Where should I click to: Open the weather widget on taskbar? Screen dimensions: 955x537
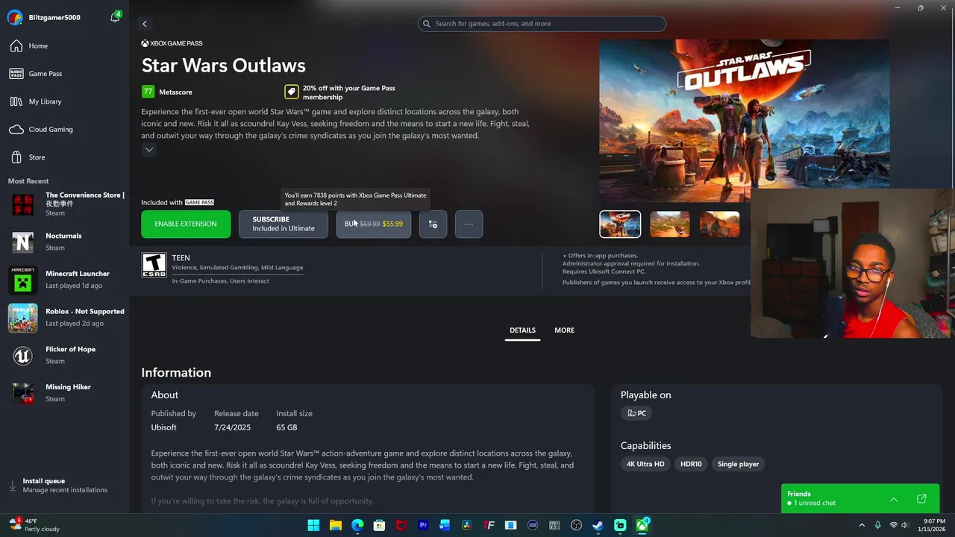(34, 525)
